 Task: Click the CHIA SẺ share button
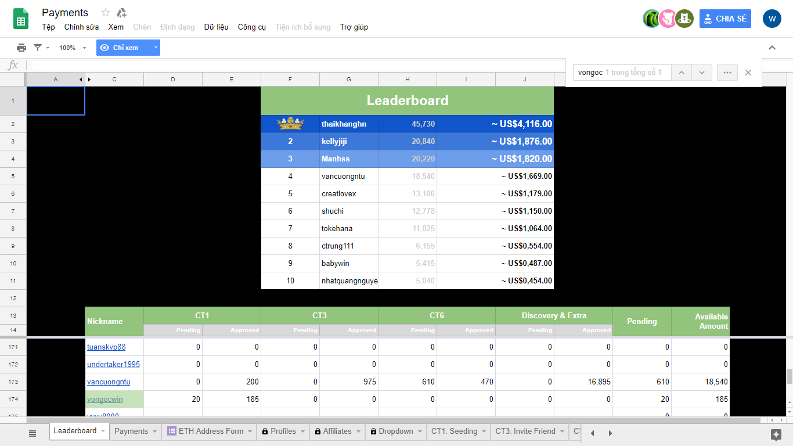[x=725, y=19]
